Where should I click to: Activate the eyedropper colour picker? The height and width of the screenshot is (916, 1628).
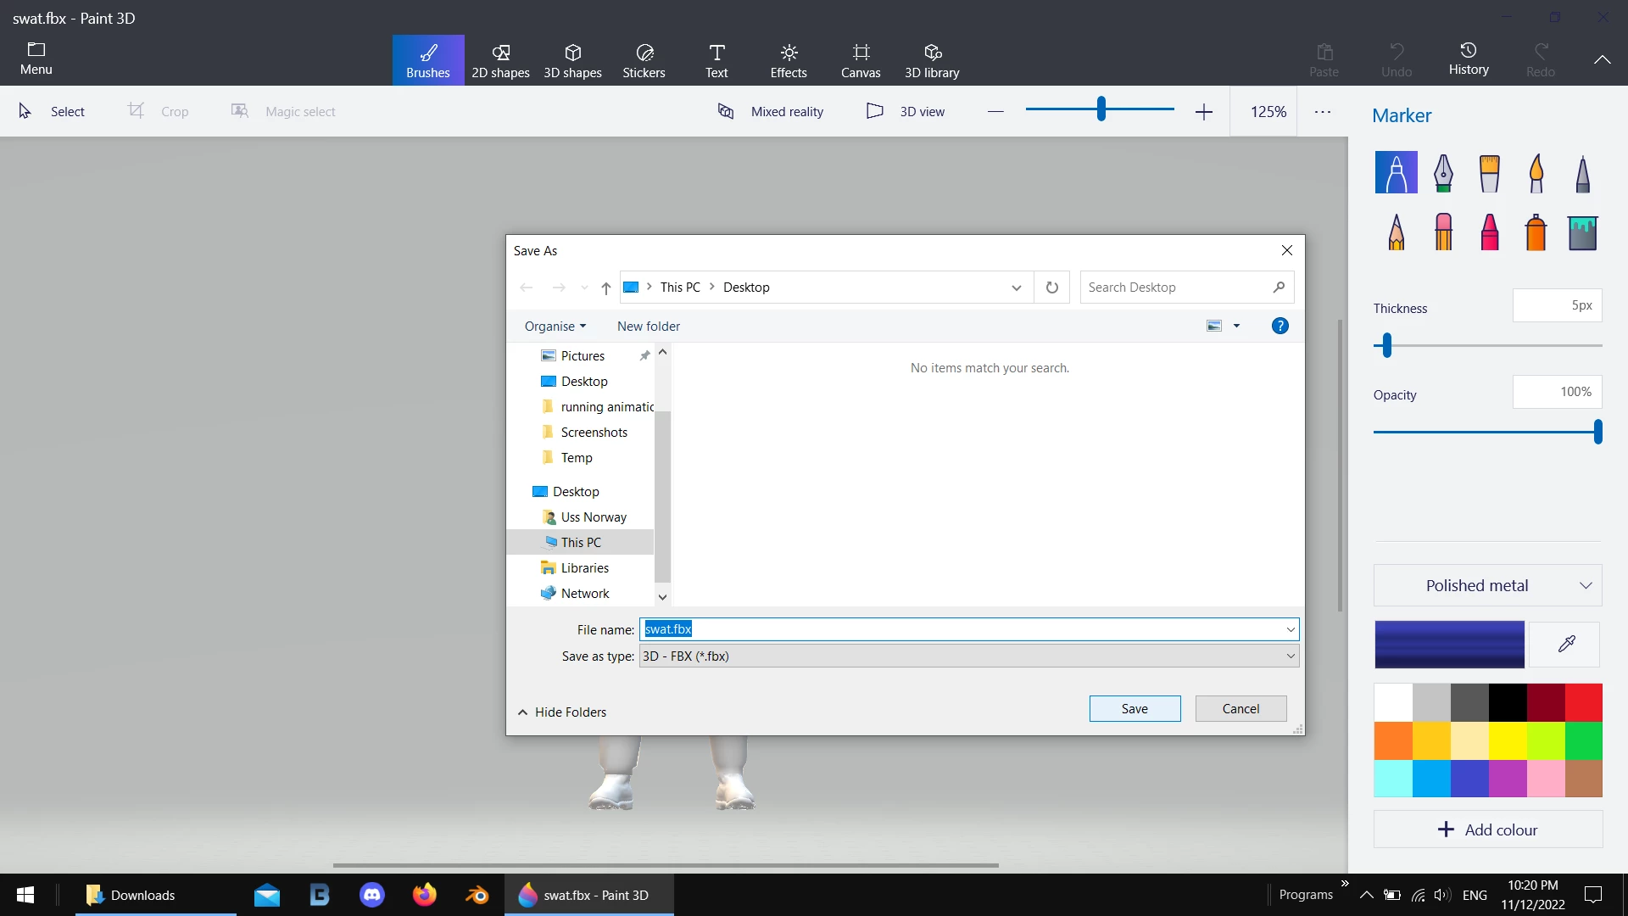pos(1566,645)
